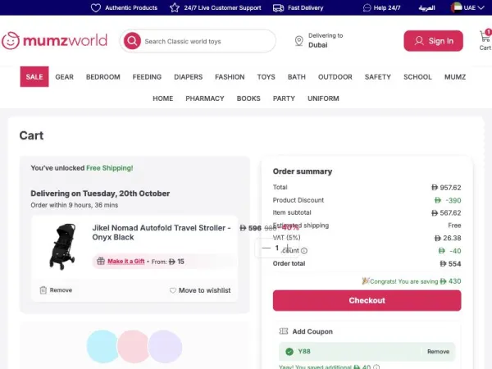The image size is (492, 369).
Task: Decrease stroller quantity with minus
Action: pyautogui.click(x=266, y=248)
